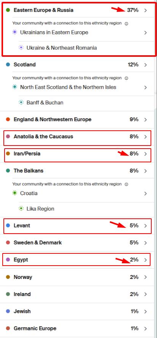Click Lika Region dotted circle icon

click(21, 208)
